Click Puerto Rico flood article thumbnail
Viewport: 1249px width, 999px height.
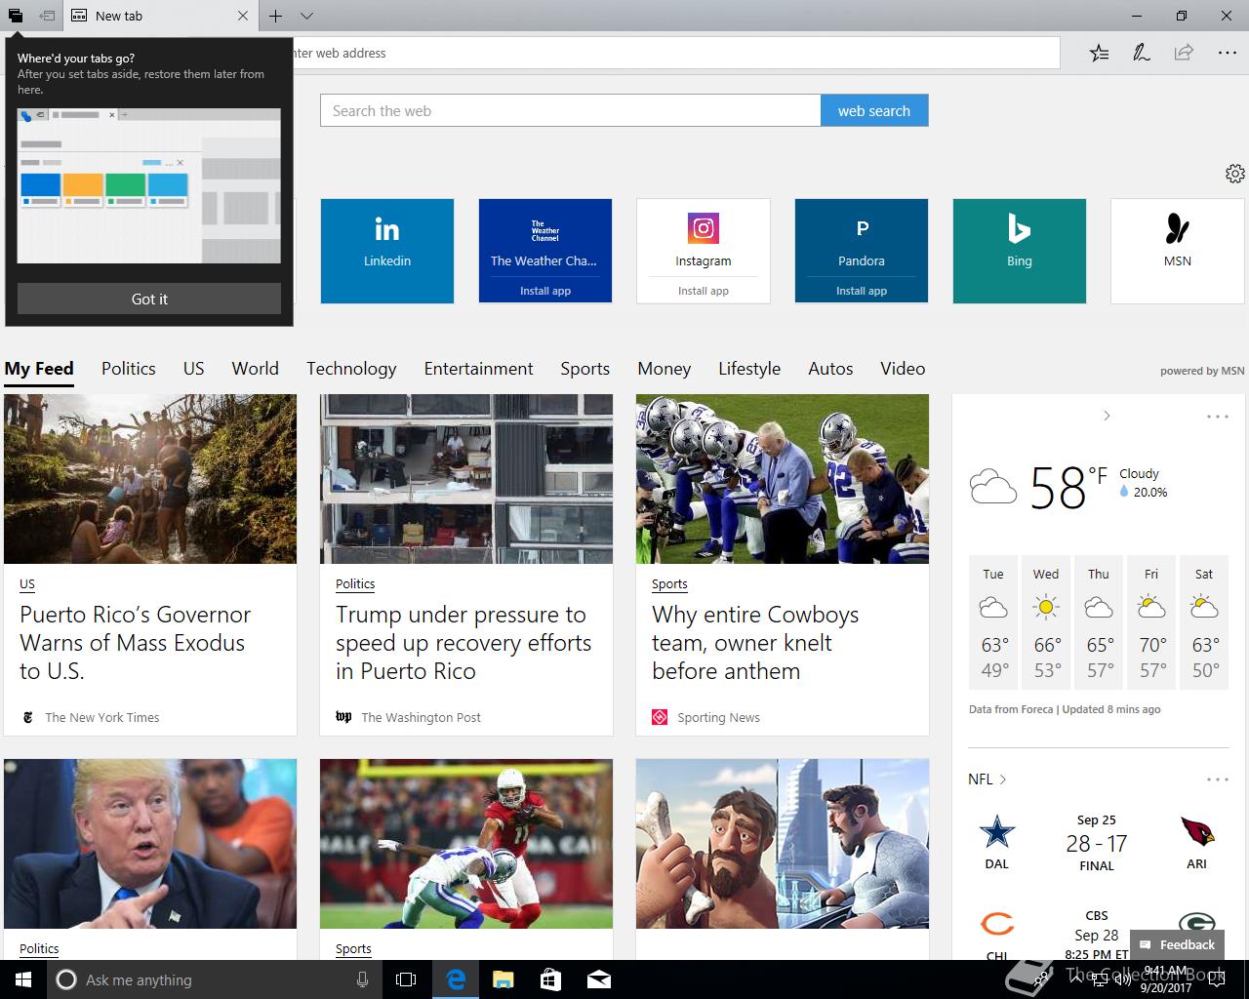150,479
